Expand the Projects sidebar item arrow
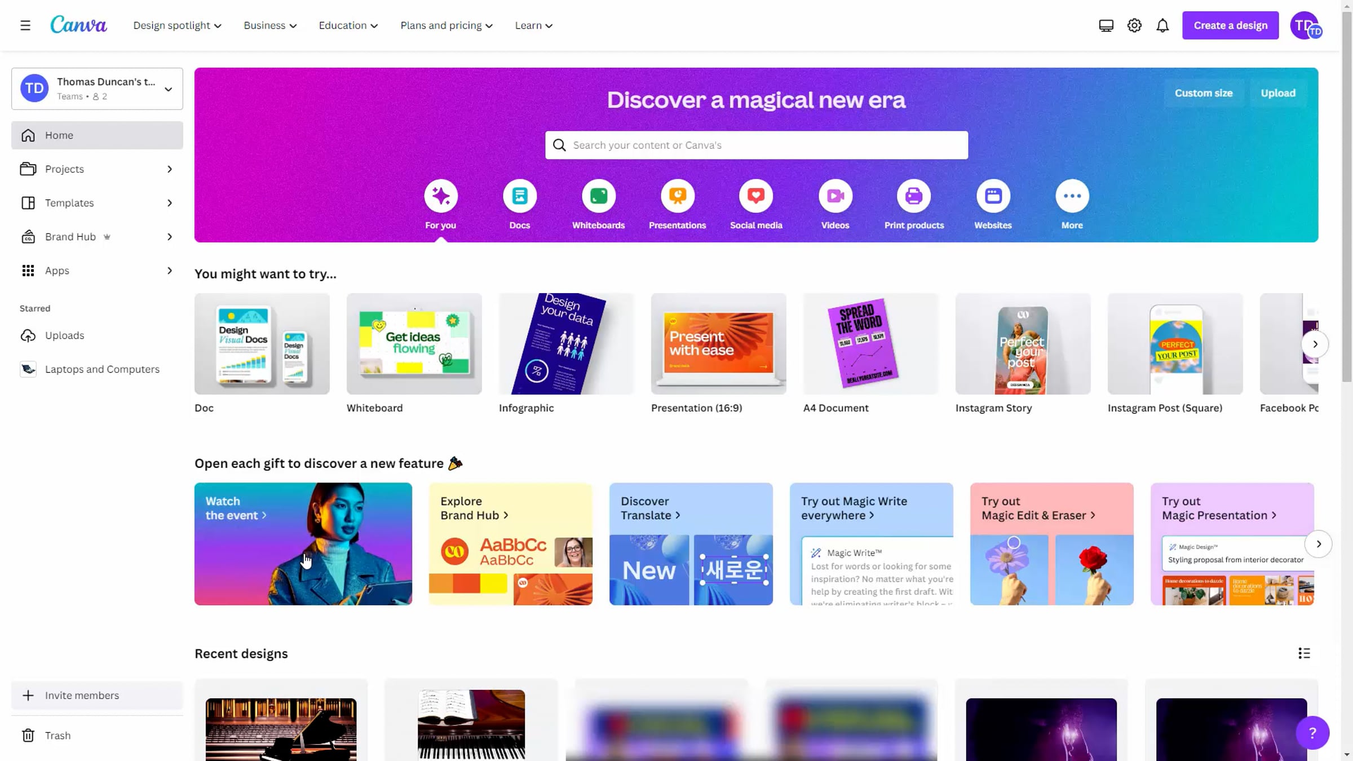1353x761 pixels. tap(170, 169)
